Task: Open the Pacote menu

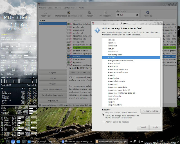Action: click(58, 8)
